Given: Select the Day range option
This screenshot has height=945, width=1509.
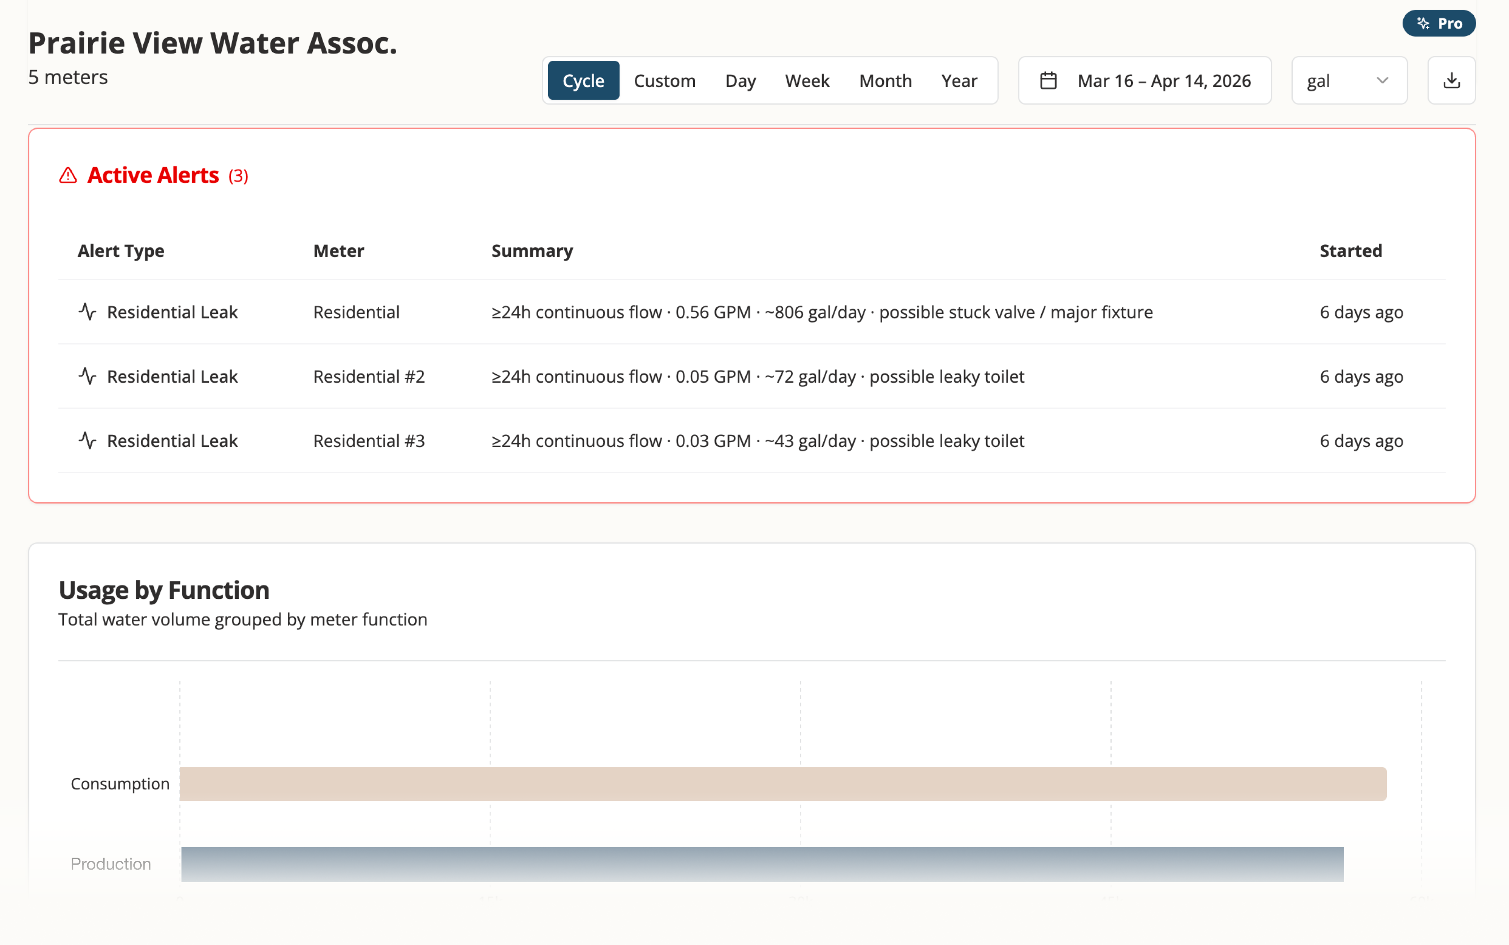Looking at the screenshot, I should [740, 81].
